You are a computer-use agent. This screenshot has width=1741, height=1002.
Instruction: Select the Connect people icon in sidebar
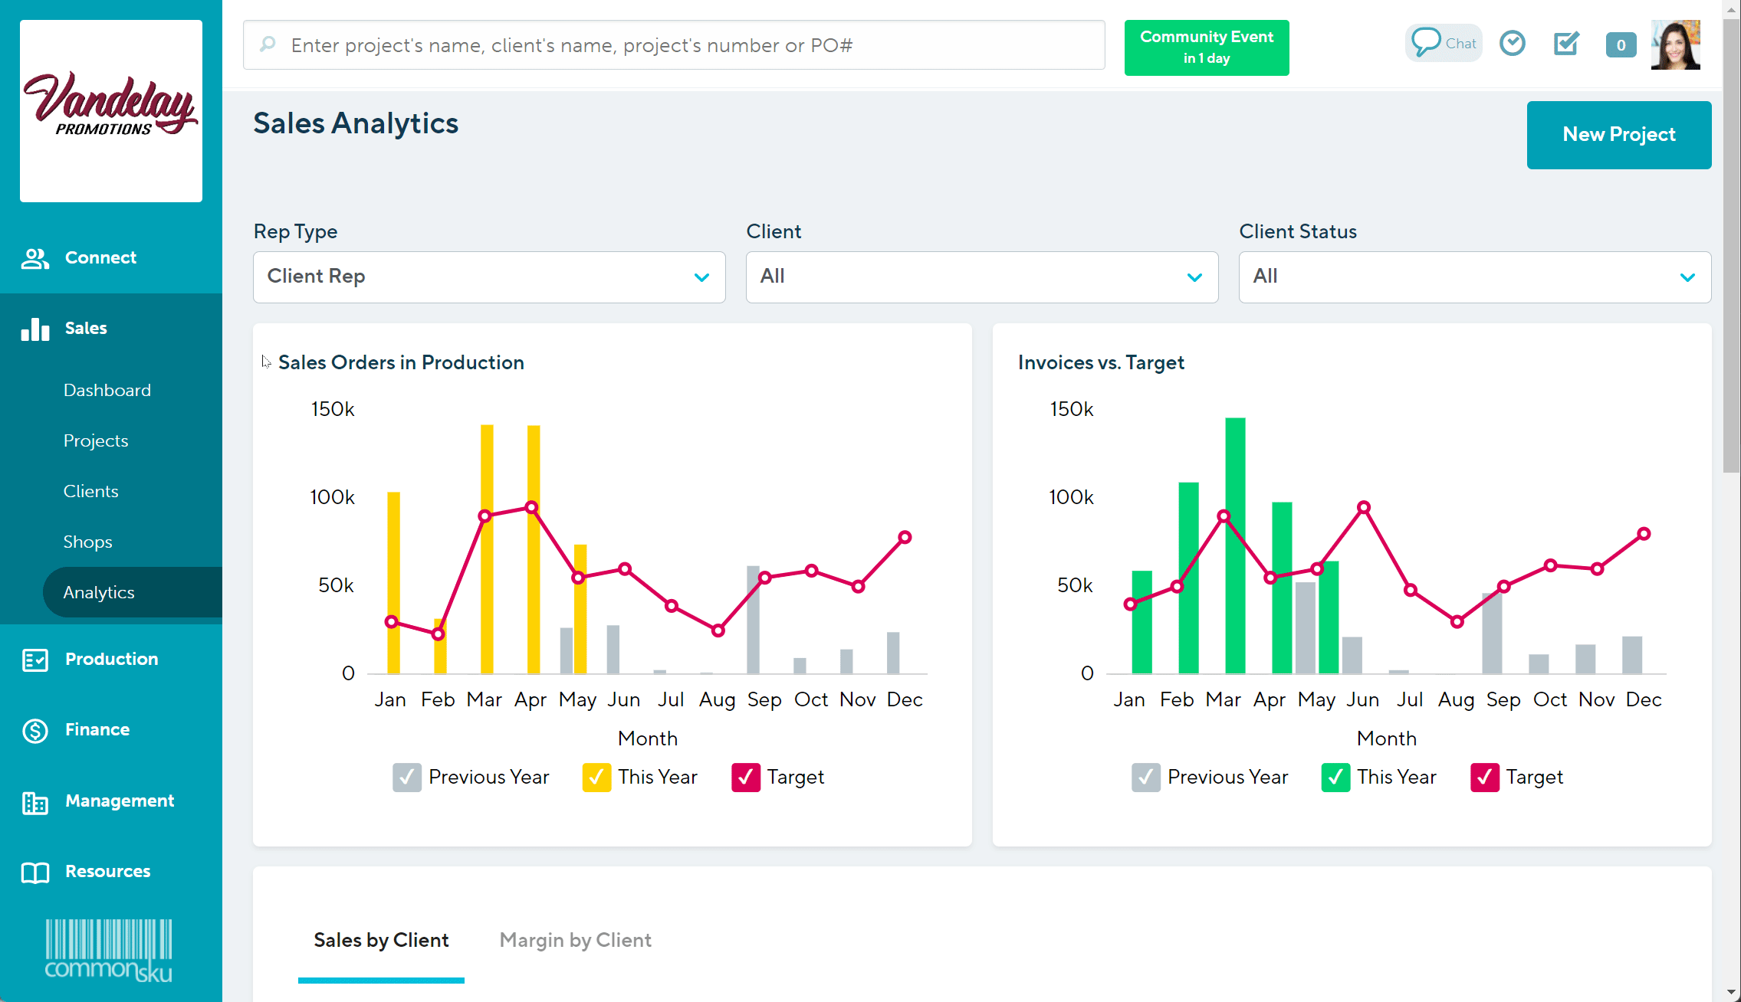click(34, 257)
